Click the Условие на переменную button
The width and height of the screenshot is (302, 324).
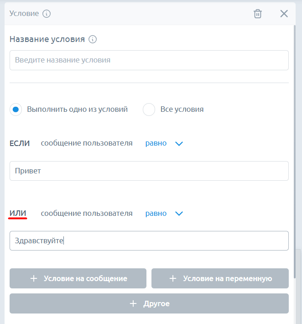(x=220, y=278)
